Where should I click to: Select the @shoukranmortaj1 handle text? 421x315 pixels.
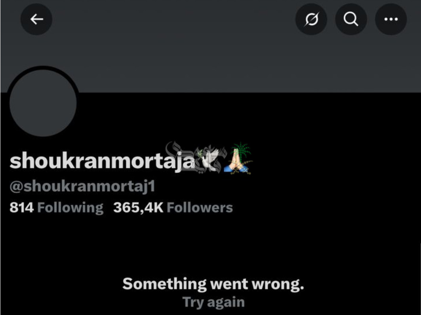pyautogui.click(x=82, y=186)
